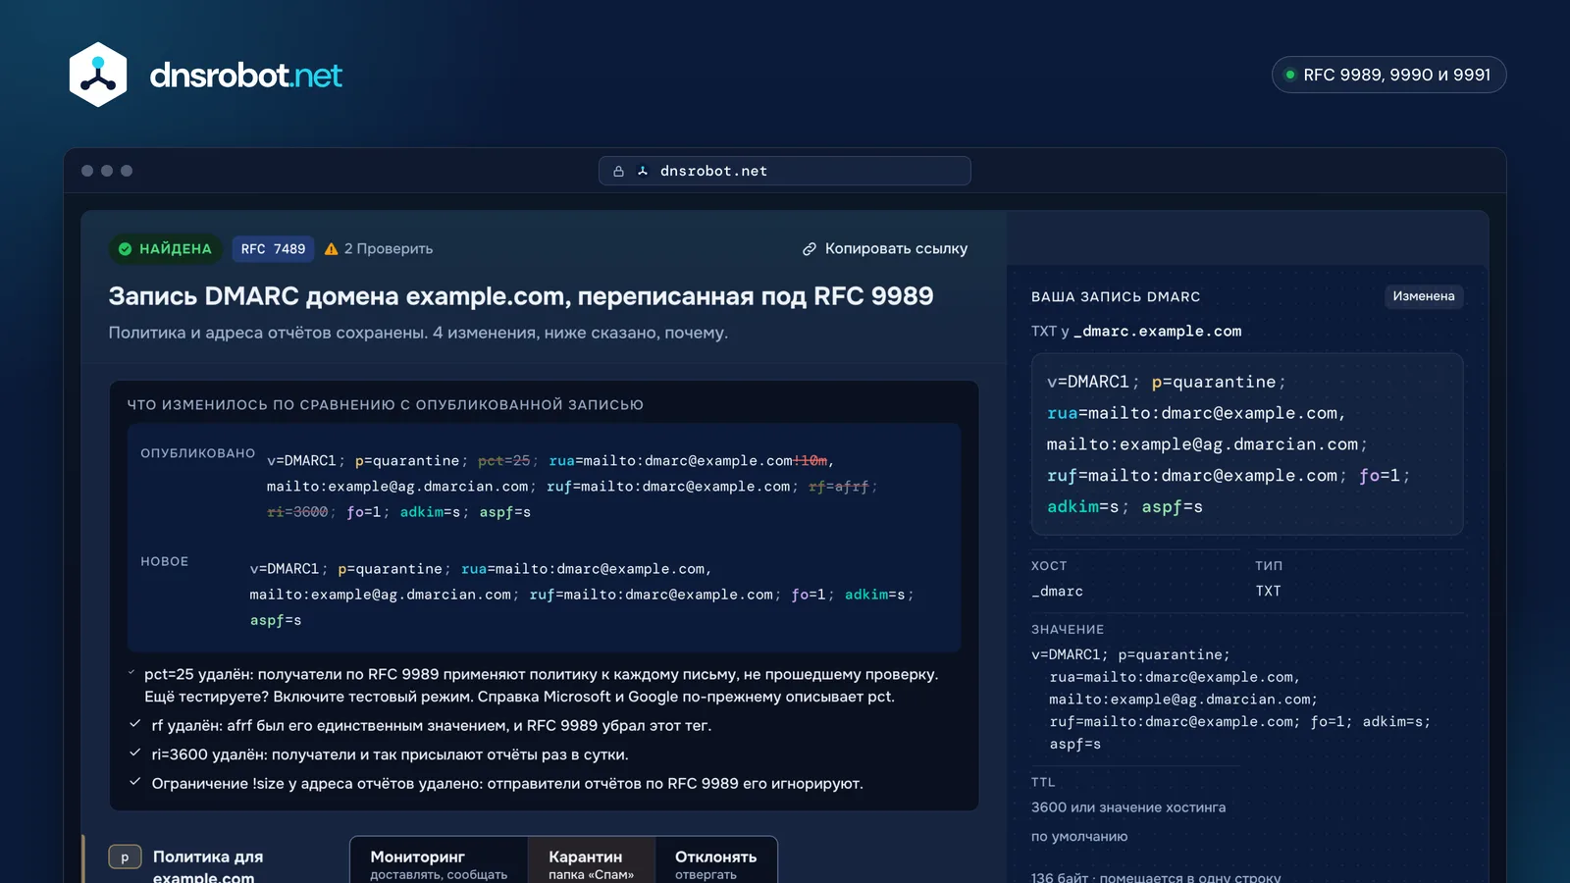
Task: Click the padlock icon in the address bar
Action: point(618,171)
